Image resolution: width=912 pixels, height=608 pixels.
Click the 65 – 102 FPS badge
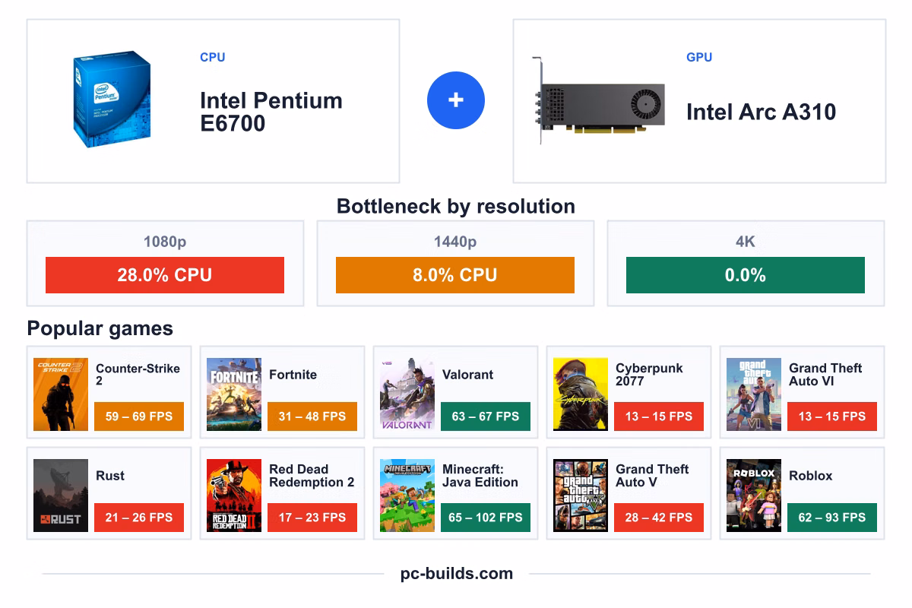click(486, 518)
